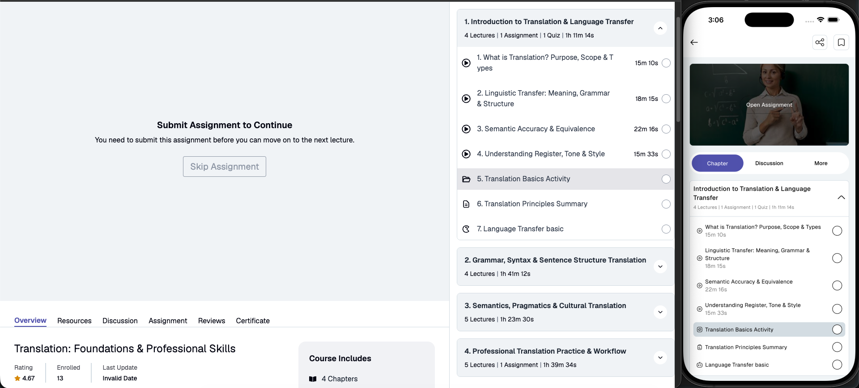
Task: Tap phone completion circle for Language Transfer basic
Action: (837, 365)
